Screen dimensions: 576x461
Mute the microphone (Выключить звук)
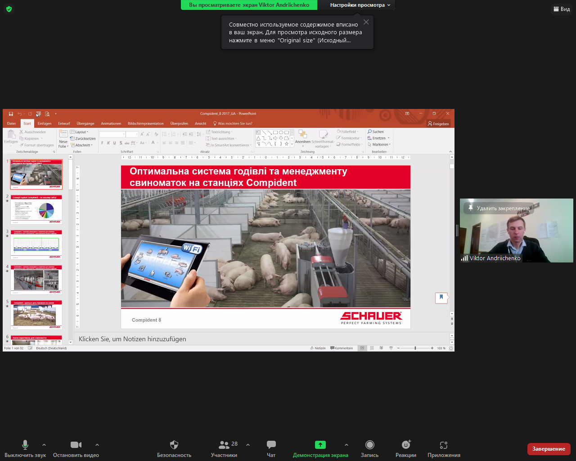pos(25,445)
